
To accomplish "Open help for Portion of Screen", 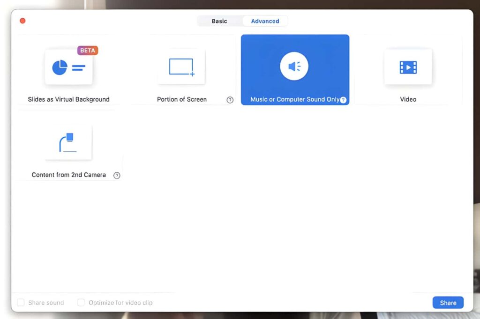I will tap(230, 99).
